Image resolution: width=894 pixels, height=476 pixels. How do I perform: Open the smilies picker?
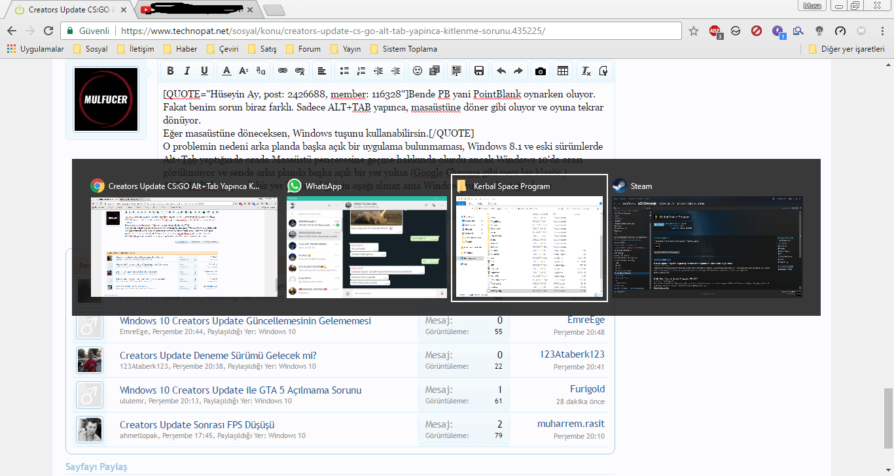pos(418,71)
